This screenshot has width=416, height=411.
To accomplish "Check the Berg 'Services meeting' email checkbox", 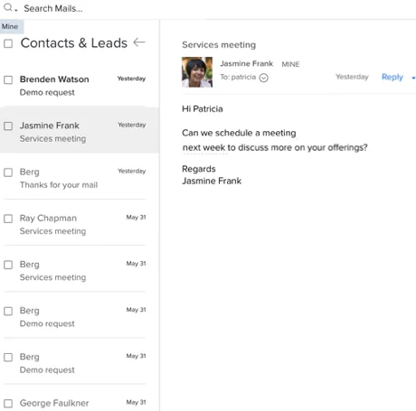I will (x=8, y=265).
